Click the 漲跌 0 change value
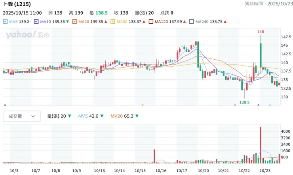The height and width of the screenshot is (175, 293). pos(167,13)
